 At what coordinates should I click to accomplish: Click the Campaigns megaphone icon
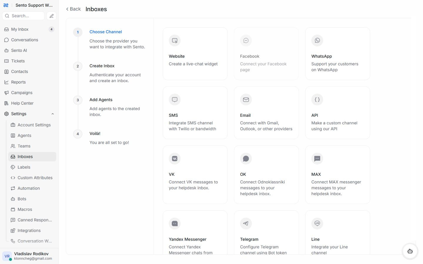(x=6, y=93)
